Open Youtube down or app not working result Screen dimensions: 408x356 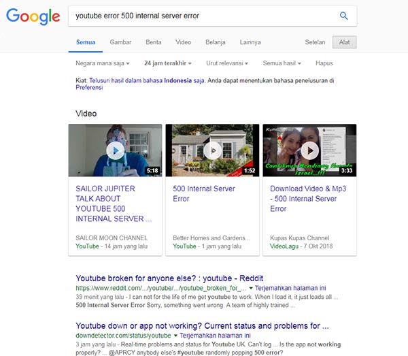(202, 326)
